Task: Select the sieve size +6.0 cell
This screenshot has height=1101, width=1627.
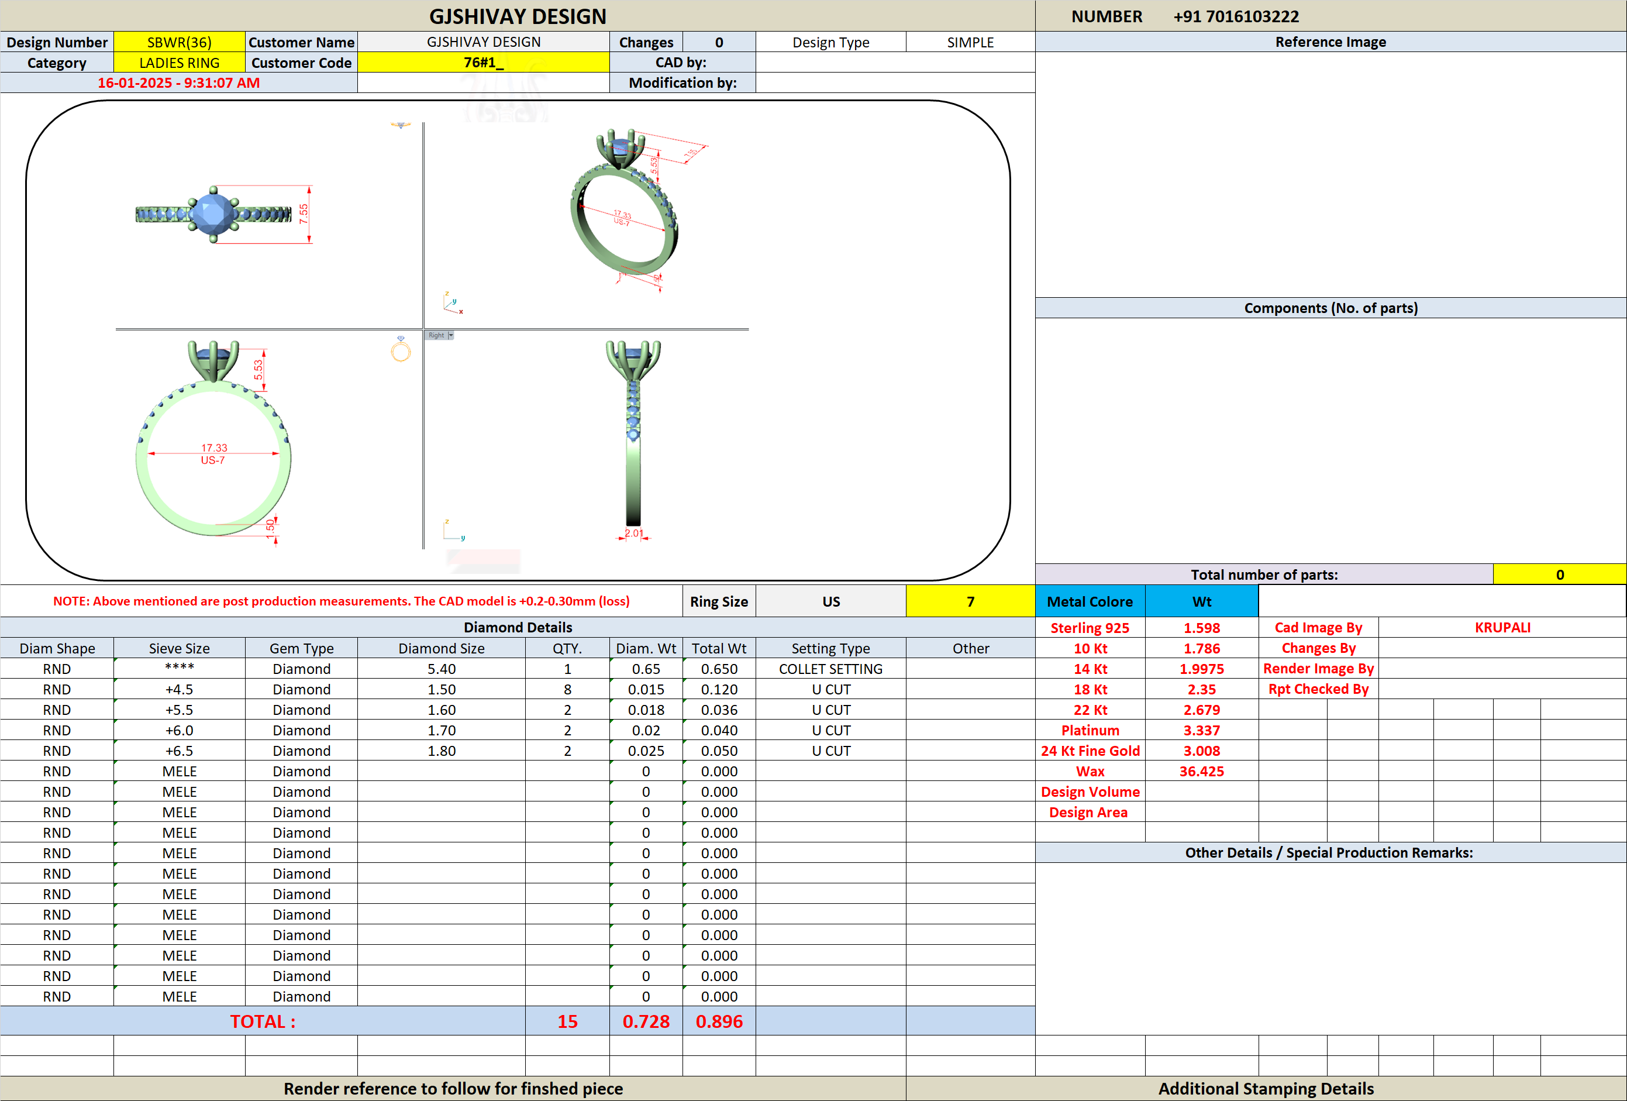Action: click(x=179, y=730)
